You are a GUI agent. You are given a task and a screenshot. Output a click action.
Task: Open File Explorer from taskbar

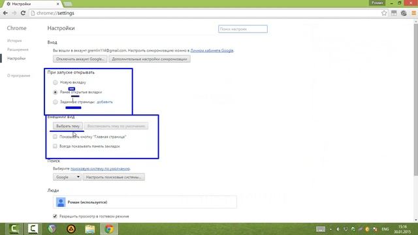[x=90, y=229]
